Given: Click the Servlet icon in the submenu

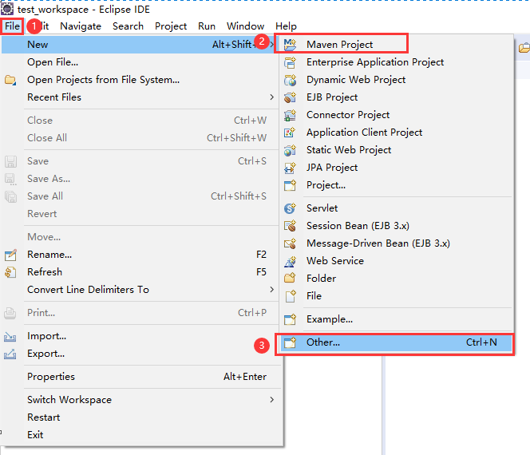Looking at the screenshot, I should coord(291,208).
